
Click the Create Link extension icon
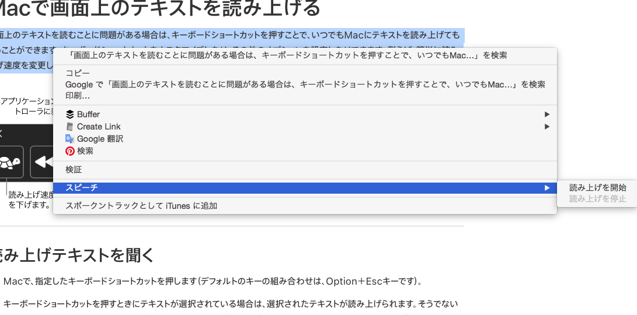tap(70, 127)
